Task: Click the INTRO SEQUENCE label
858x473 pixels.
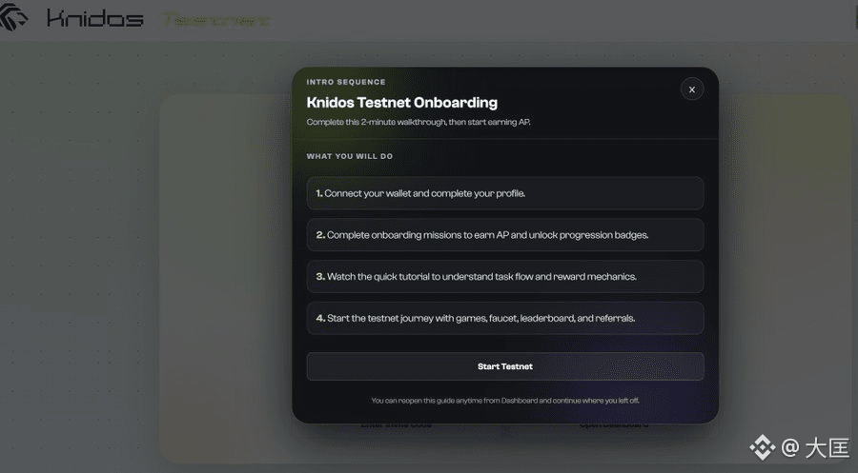Action: point(346,82)
